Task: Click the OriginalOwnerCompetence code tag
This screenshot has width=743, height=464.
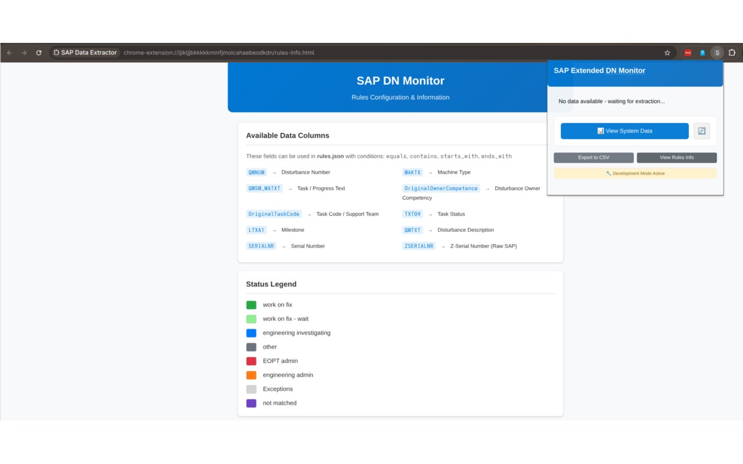Action: 441,188
